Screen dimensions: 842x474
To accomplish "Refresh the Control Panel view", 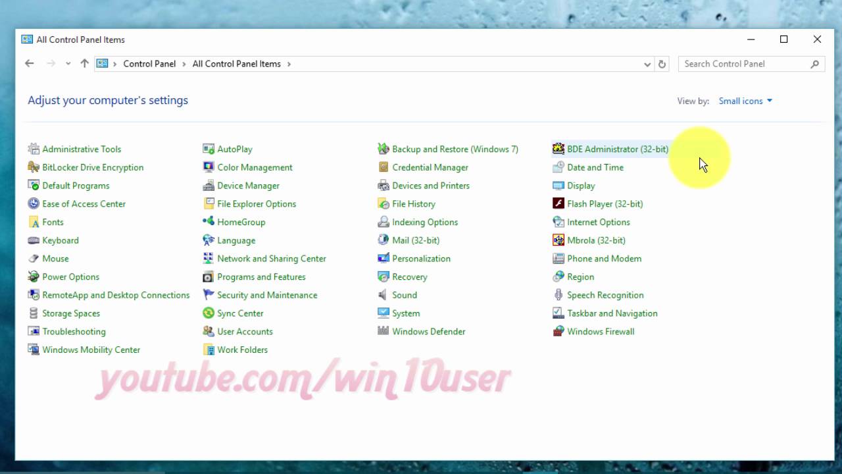I will pyautogui.click(x=662, y=64).
